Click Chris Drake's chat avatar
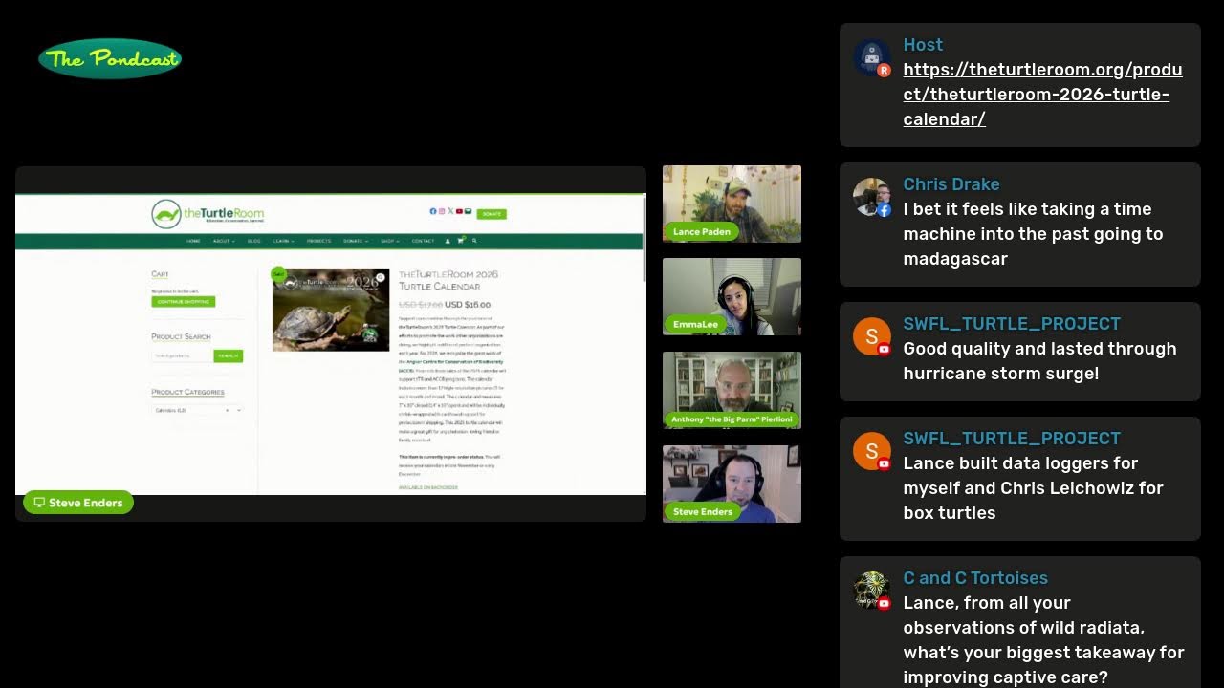Viewport: 1224px width, 688px height. click(872, 198)
